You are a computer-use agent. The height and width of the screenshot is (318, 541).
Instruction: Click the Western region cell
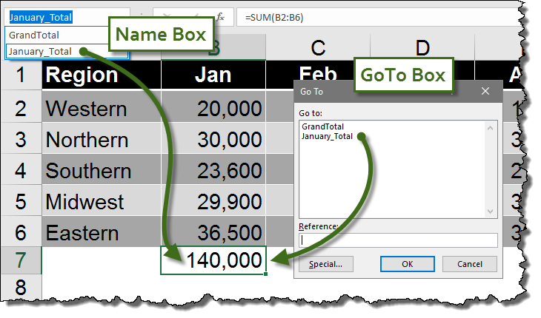tap(102, 109)
